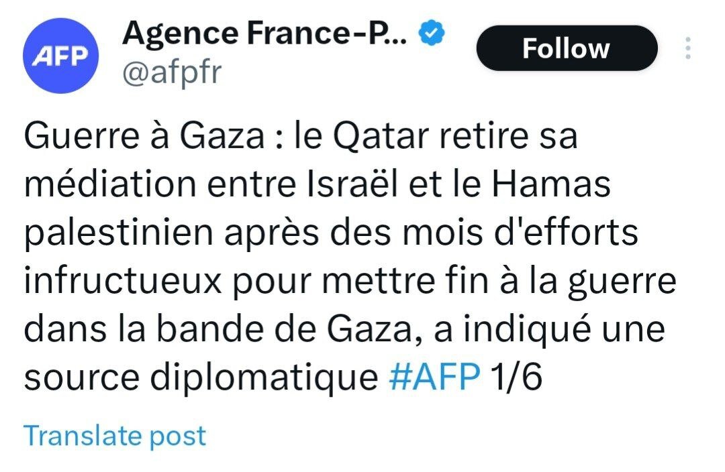Click the 1/6 thread counter
The height and width of the screenshot is (472, 725).
516,379
